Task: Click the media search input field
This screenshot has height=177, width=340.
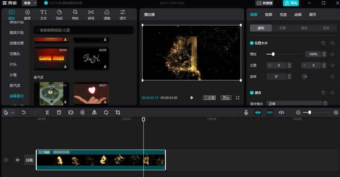Action: click(84, 30)
